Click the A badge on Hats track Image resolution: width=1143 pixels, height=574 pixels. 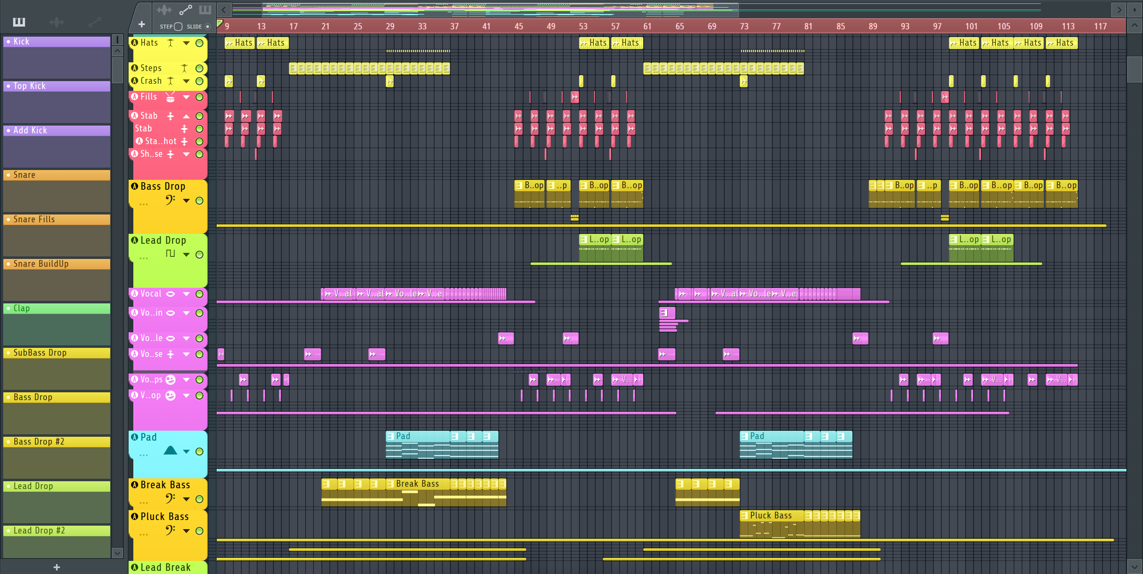[x=135, y=42]
